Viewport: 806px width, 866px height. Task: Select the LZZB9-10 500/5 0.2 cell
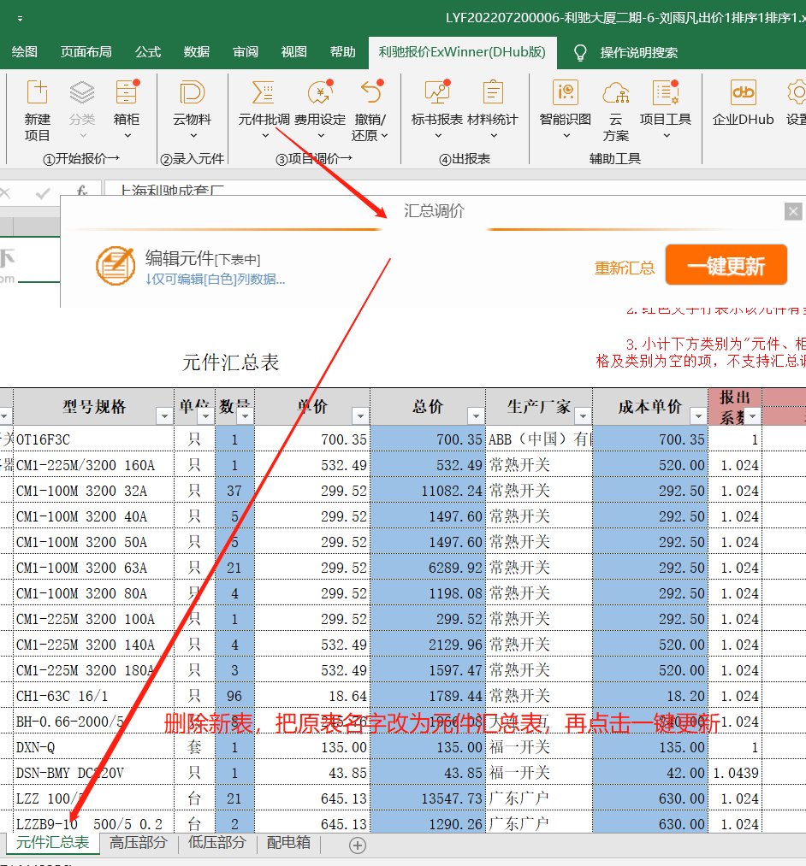coord(94,824)
